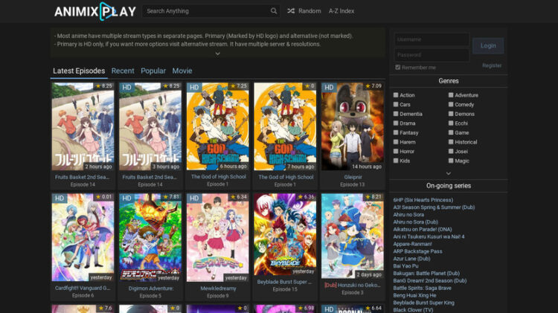The width and height of the screenshot is (558, 313).
Task: Switch to the Popular tab
Action: tap(153, 71)
